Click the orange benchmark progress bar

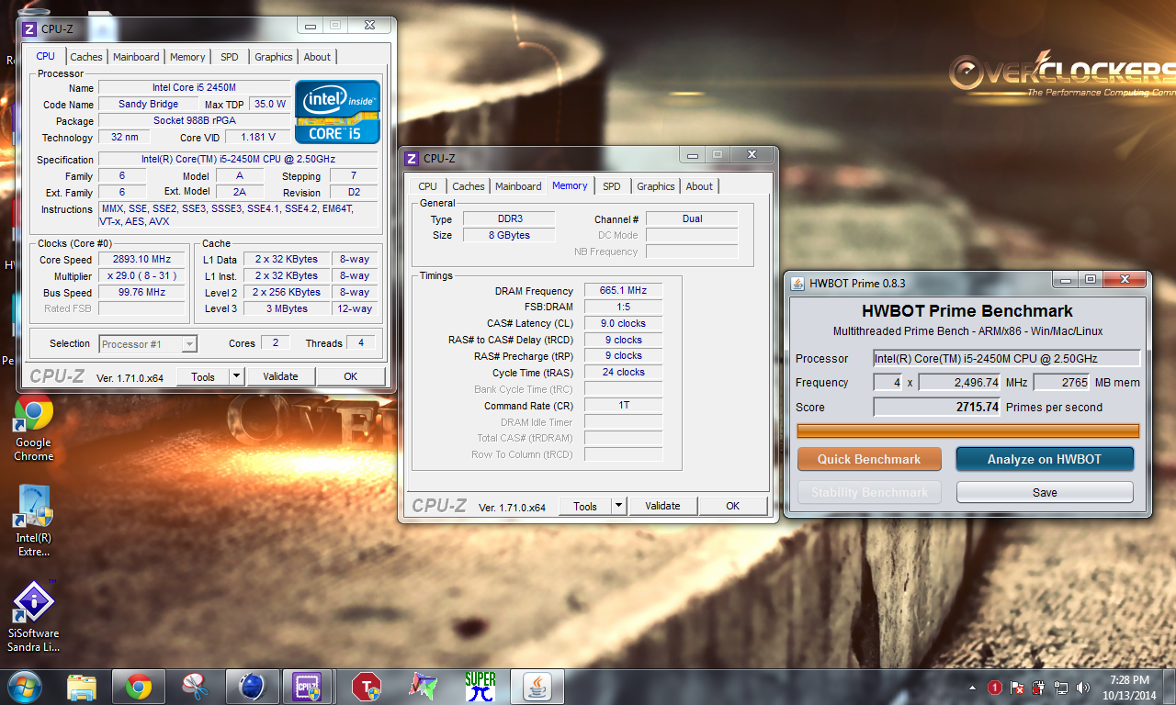[x=967, y=431]
